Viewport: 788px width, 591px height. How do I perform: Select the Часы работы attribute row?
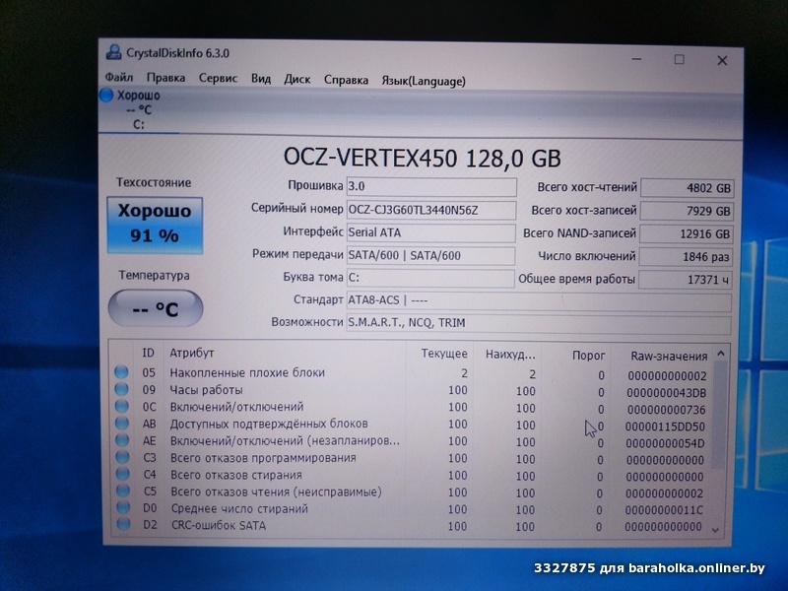tap(412, 390)
